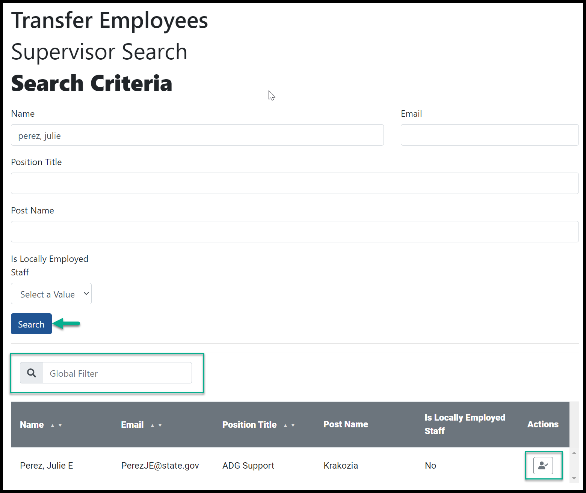586x493 pixels.
Task: Focus the Name search field
Action: [197, 135]
